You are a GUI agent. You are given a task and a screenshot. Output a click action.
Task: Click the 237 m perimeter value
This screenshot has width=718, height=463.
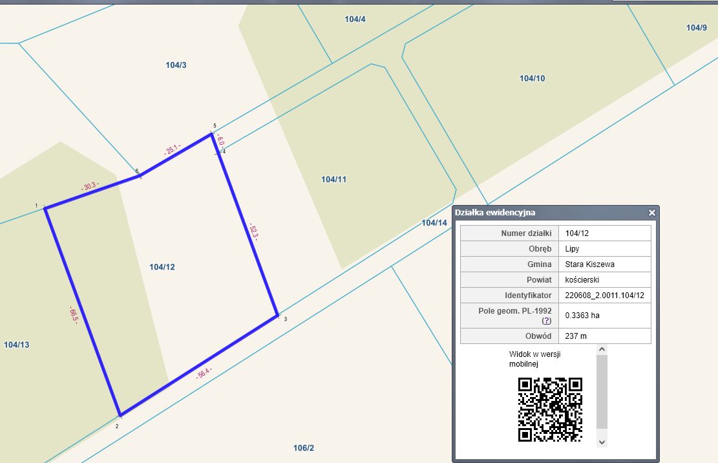pos(576,336)
